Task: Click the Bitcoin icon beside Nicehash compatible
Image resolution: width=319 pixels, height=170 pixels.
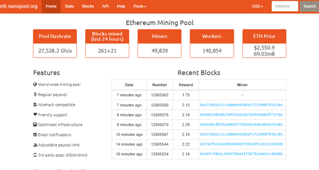Action: pyautogui.click(x=35, y=105)
